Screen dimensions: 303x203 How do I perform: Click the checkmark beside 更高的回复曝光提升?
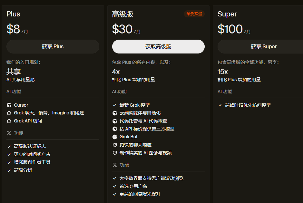click(x=114, y=194)
